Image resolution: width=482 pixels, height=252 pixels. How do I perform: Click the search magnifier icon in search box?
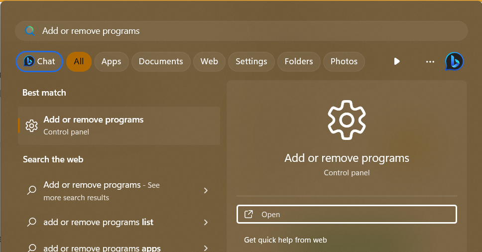pyautogui.click(x=30, y=31)
